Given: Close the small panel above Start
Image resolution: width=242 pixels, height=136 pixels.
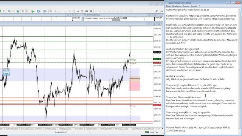Looking at the screenshot, I should 8,70.
